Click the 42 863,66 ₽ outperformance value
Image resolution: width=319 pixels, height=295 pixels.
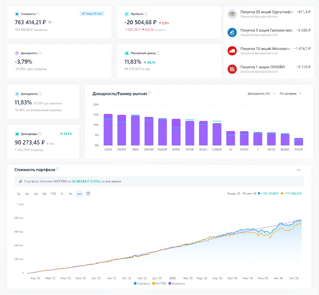coord(81,182)
